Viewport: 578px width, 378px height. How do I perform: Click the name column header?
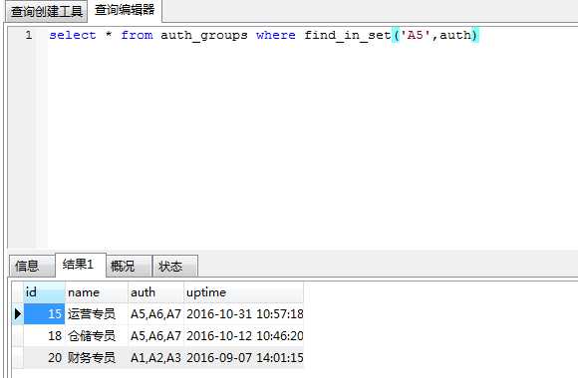pos(97,292)
